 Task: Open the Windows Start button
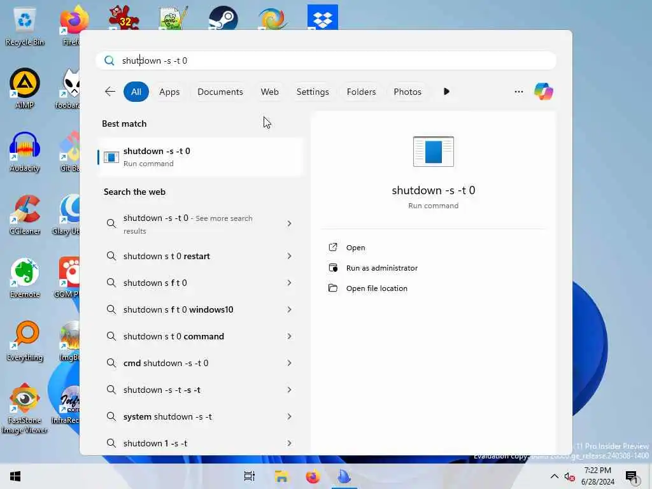click(15, 476)
